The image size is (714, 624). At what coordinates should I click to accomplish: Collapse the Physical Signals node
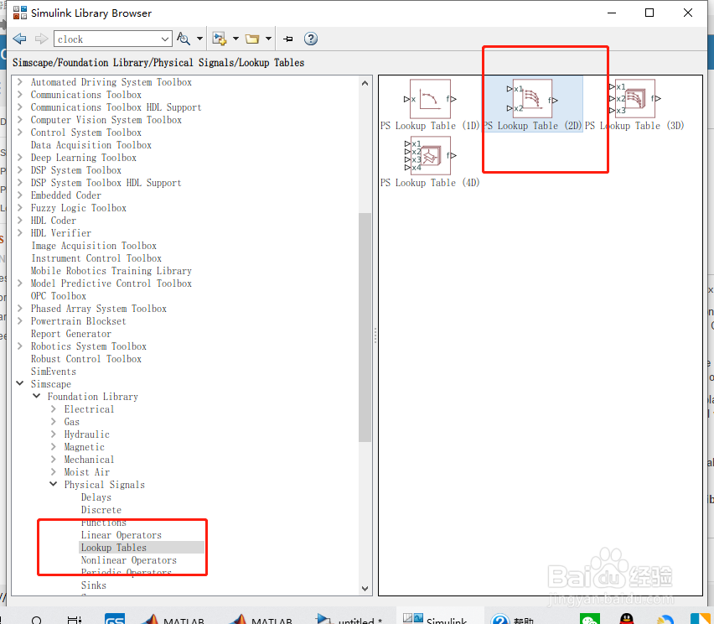pyautogui.click(x=54, y=484)
